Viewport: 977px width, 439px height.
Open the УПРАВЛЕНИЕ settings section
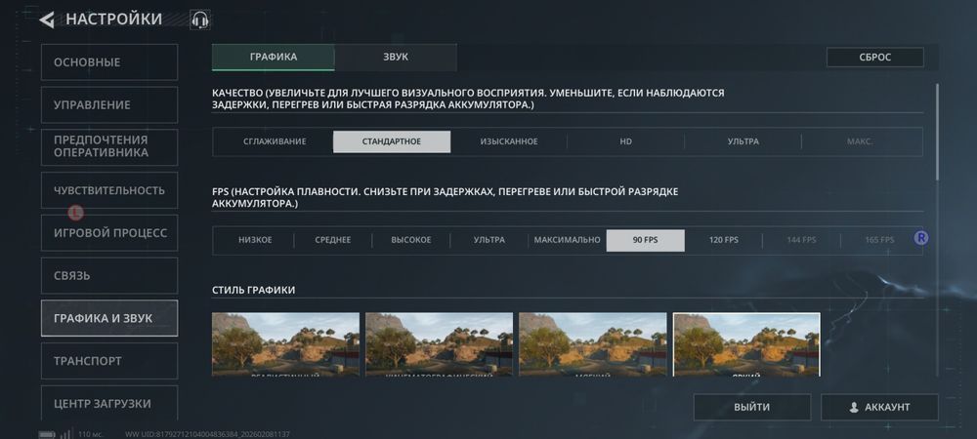(x=109, y=105)
